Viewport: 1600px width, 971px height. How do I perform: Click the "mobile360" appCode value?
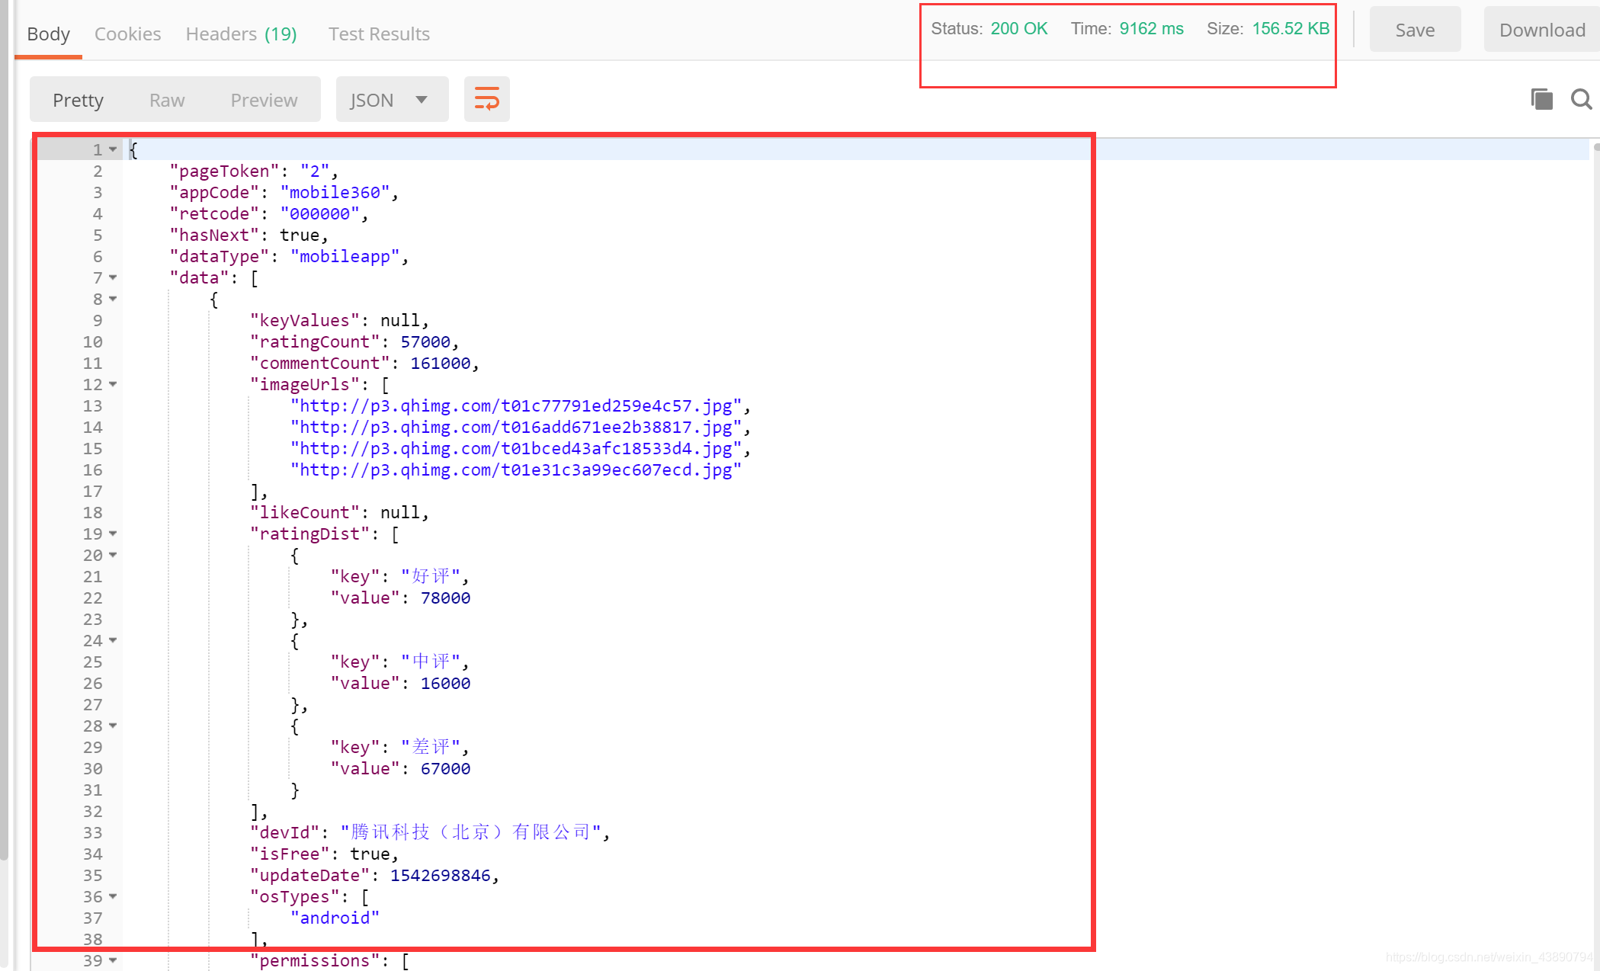335,192
